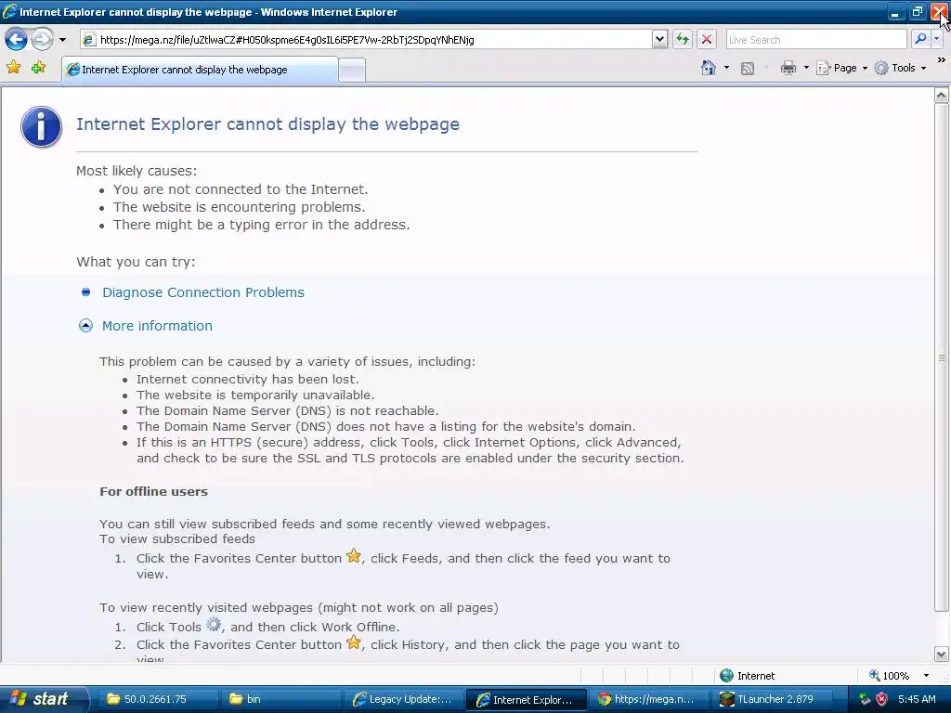Open the Tools menu
This screenshot has height=713, width=951.
(x=900, y=68)
